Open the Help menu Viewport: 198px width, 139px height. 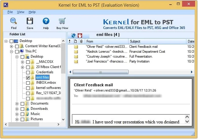(32, 12)
